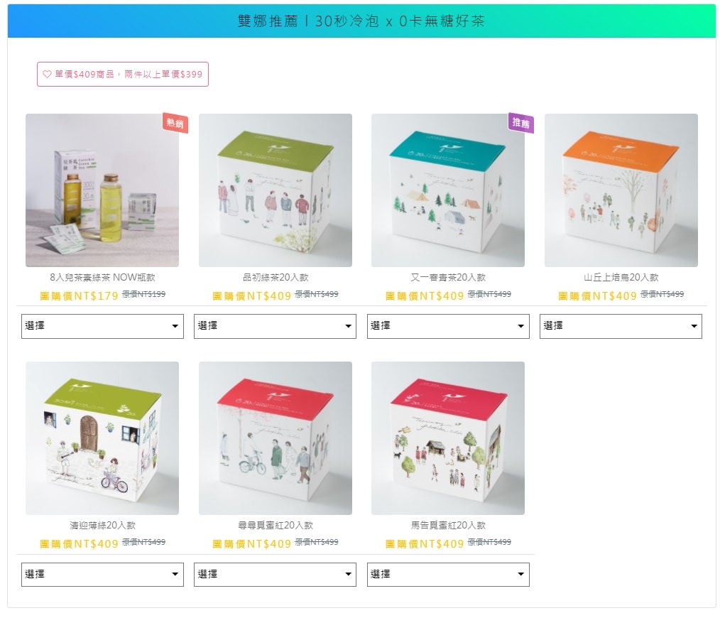Click the 熱銷 badge on first product
The height and width of the screenshot is (618, 720).
(175, 123)
